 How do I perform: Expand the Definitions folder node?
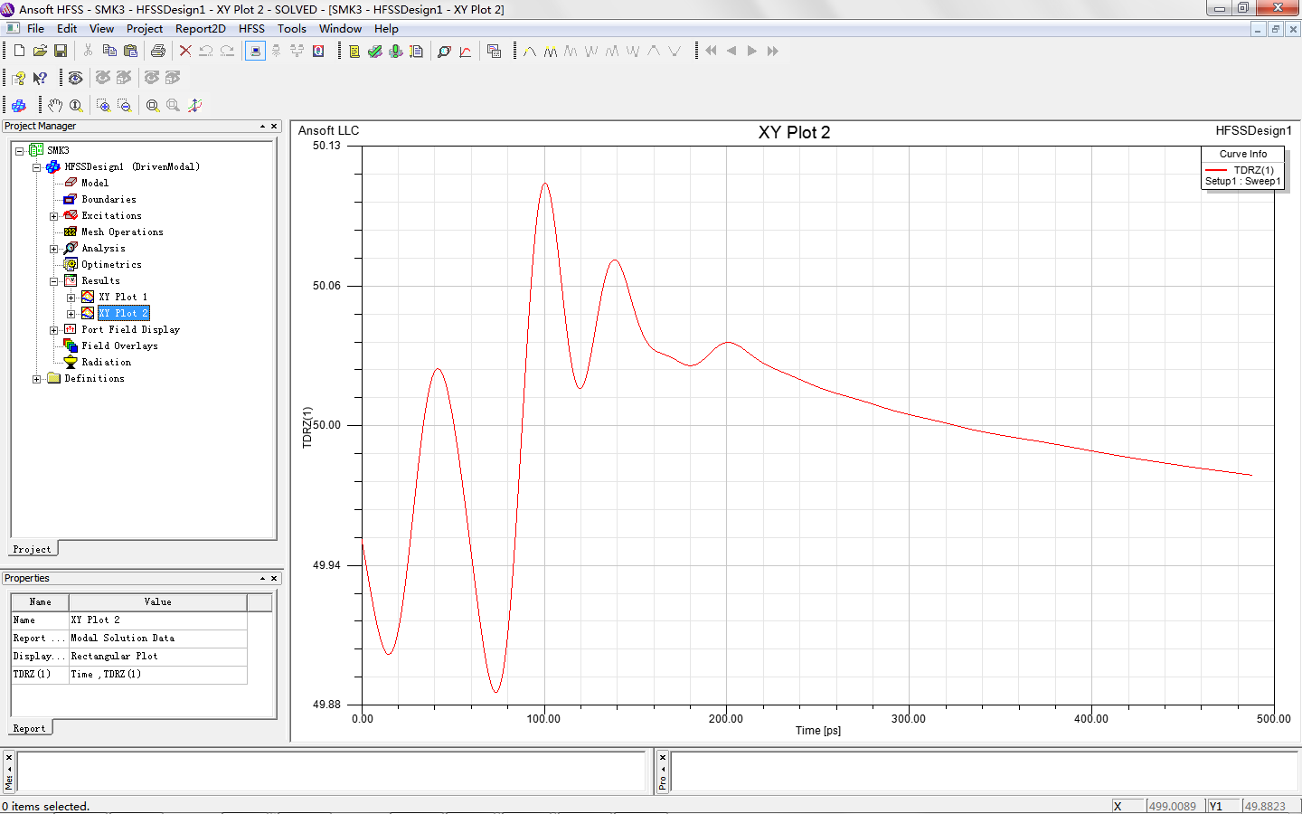click(36, 379)
